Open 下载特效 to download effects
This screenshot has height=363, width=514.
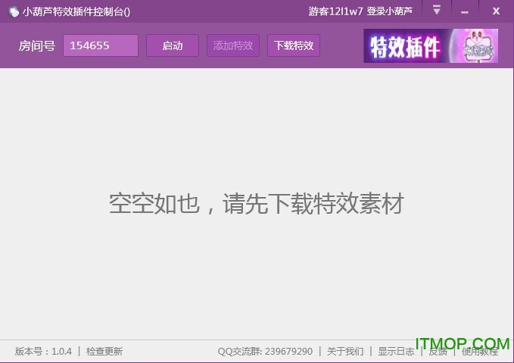coord(294,45)
